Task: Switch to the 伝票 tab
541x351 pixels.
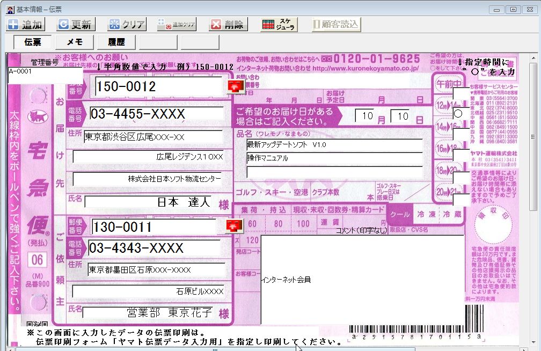Action: pyautogui.click(x=33, y=42)
